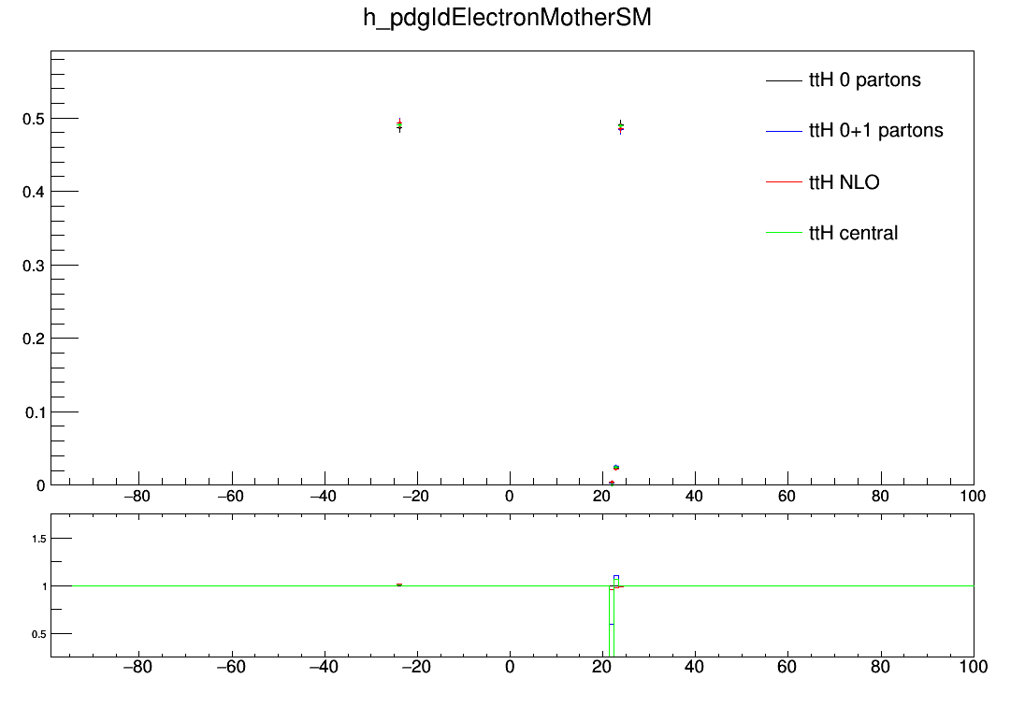Image resolution: width=1025 pixels, height=722 pixels.
Task: Click the black legend line for ttH 0 partons
Action: [x=784, y=80]
